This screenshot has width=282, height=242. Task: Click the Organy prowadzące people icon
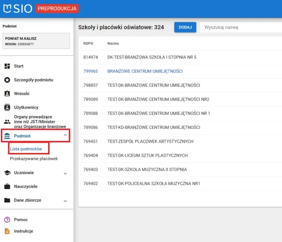pyautogui.click(x=7, y=122)
